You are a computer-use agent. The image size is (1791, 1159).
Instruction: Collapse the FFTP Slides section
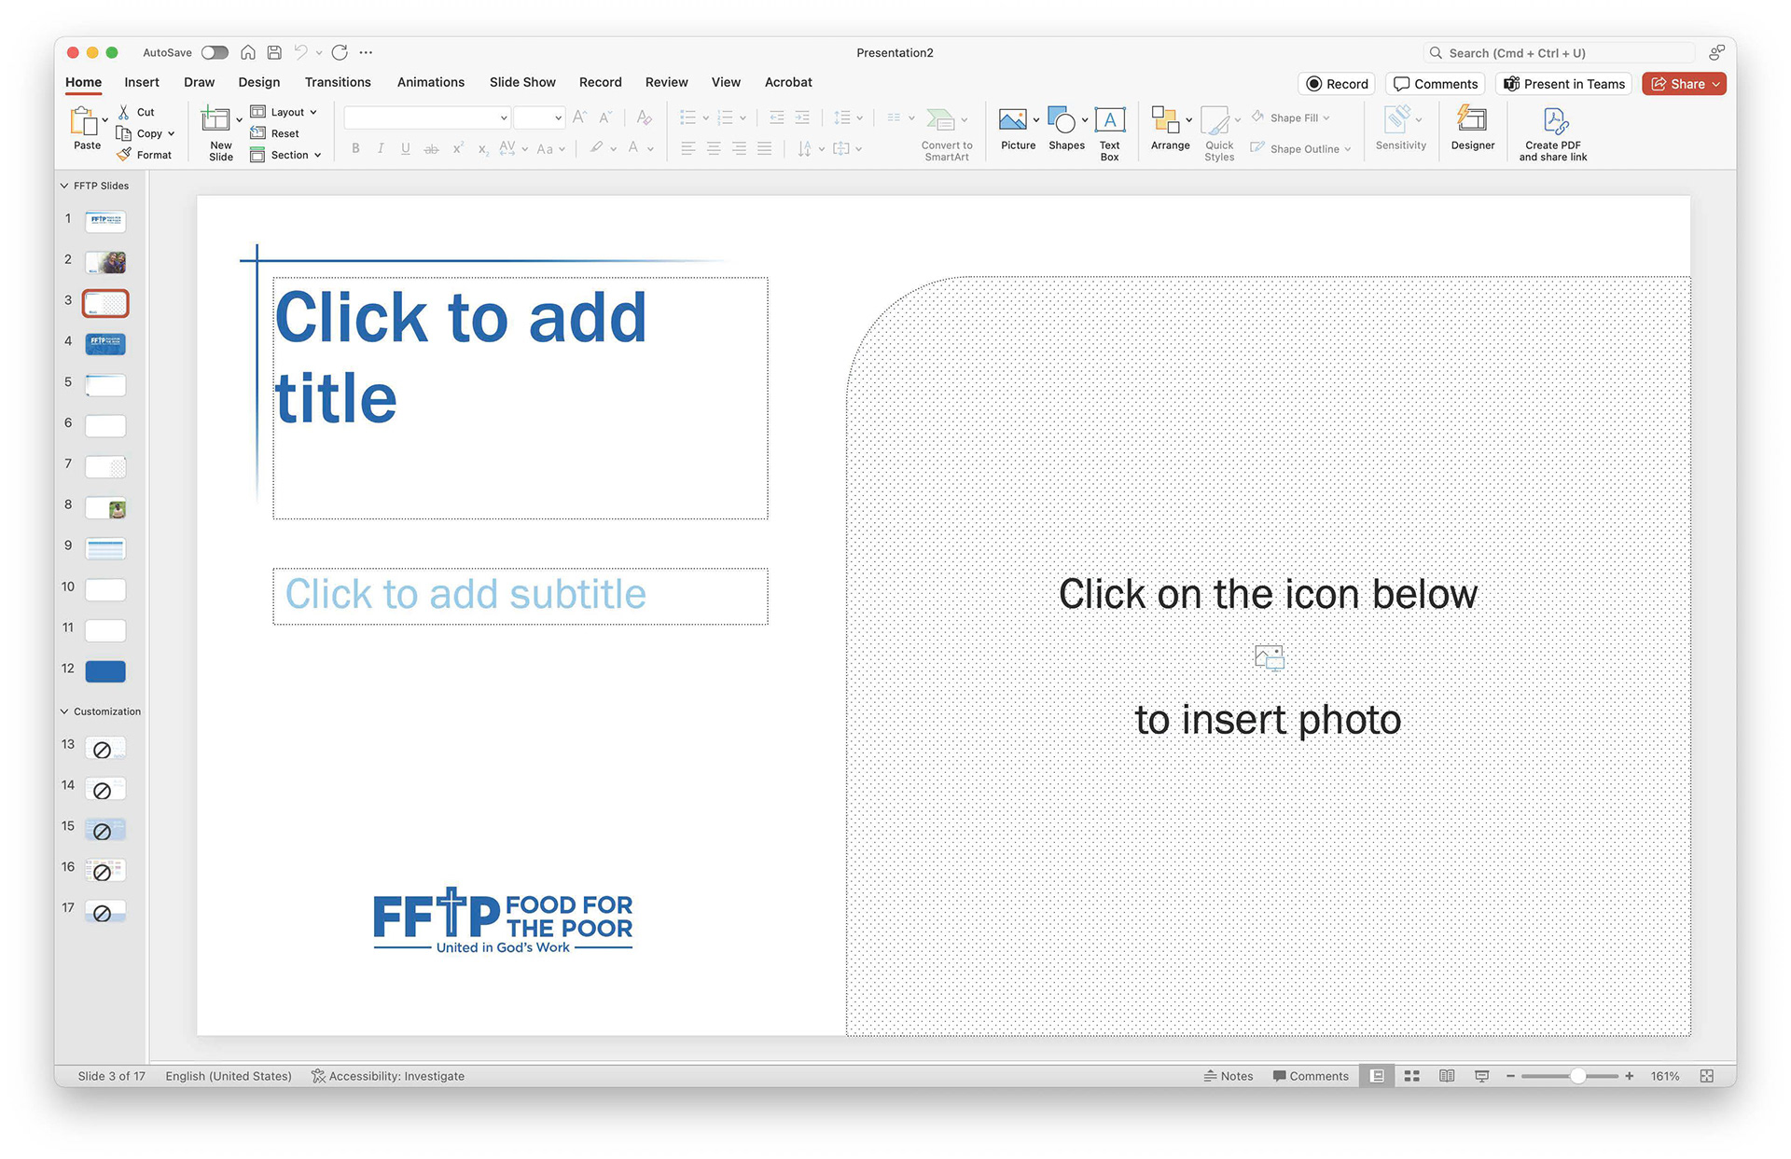[x=64, y=186]
